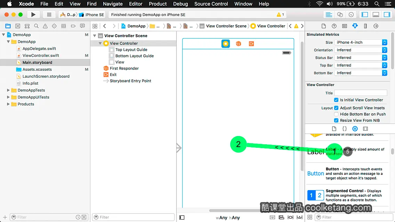Click the object library Filter field
Screen dimensions: 395x222
[x=353, y=217]
